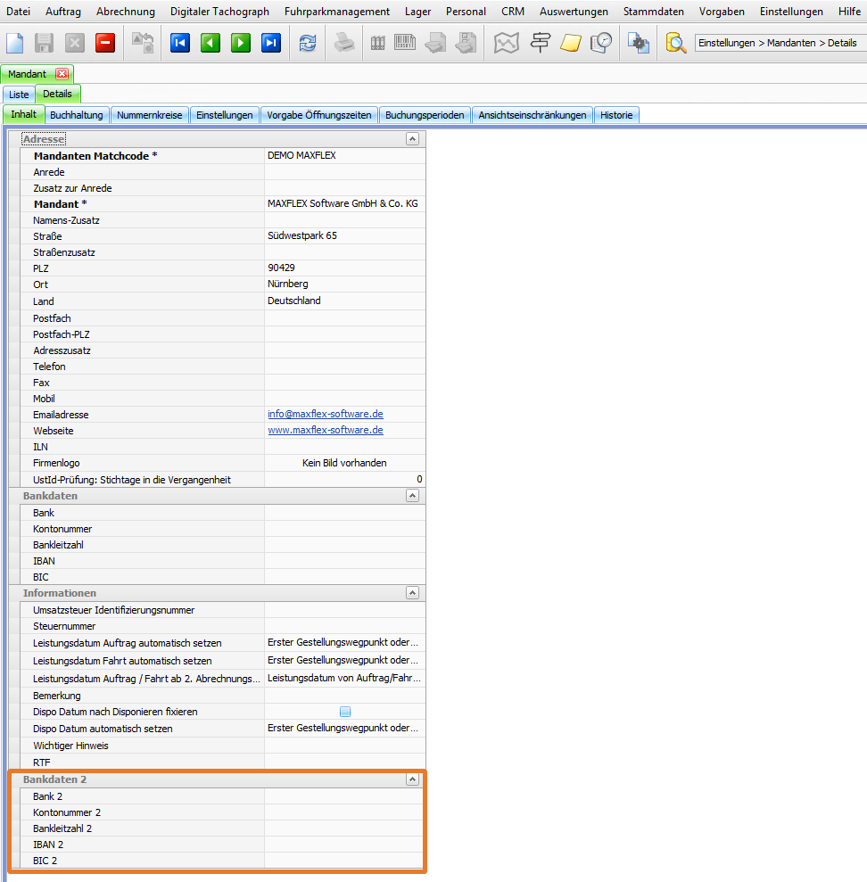Switch to the Nummernkreise tab
Screen dimensions: 867x882
coord(150,115)
